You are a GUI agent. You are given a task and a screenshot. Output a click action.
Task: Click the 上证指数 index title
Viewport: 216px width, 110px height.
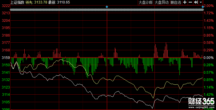point(17,2)
